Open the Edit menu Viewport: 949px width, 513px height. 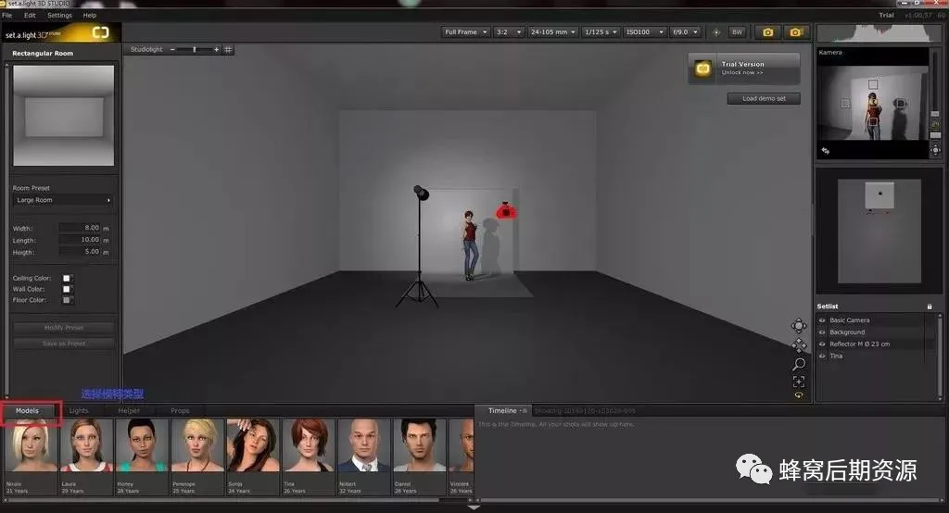[x=30, y=15]
